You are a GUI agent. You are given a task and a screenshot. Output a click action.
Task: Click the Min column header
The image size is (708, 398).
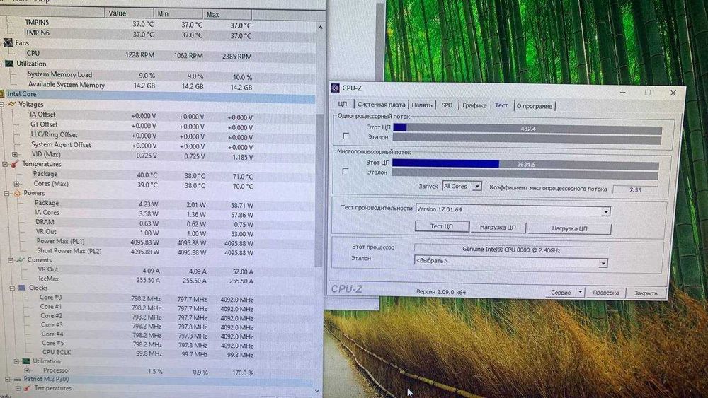pyautogui.click(x=178, y=14)
